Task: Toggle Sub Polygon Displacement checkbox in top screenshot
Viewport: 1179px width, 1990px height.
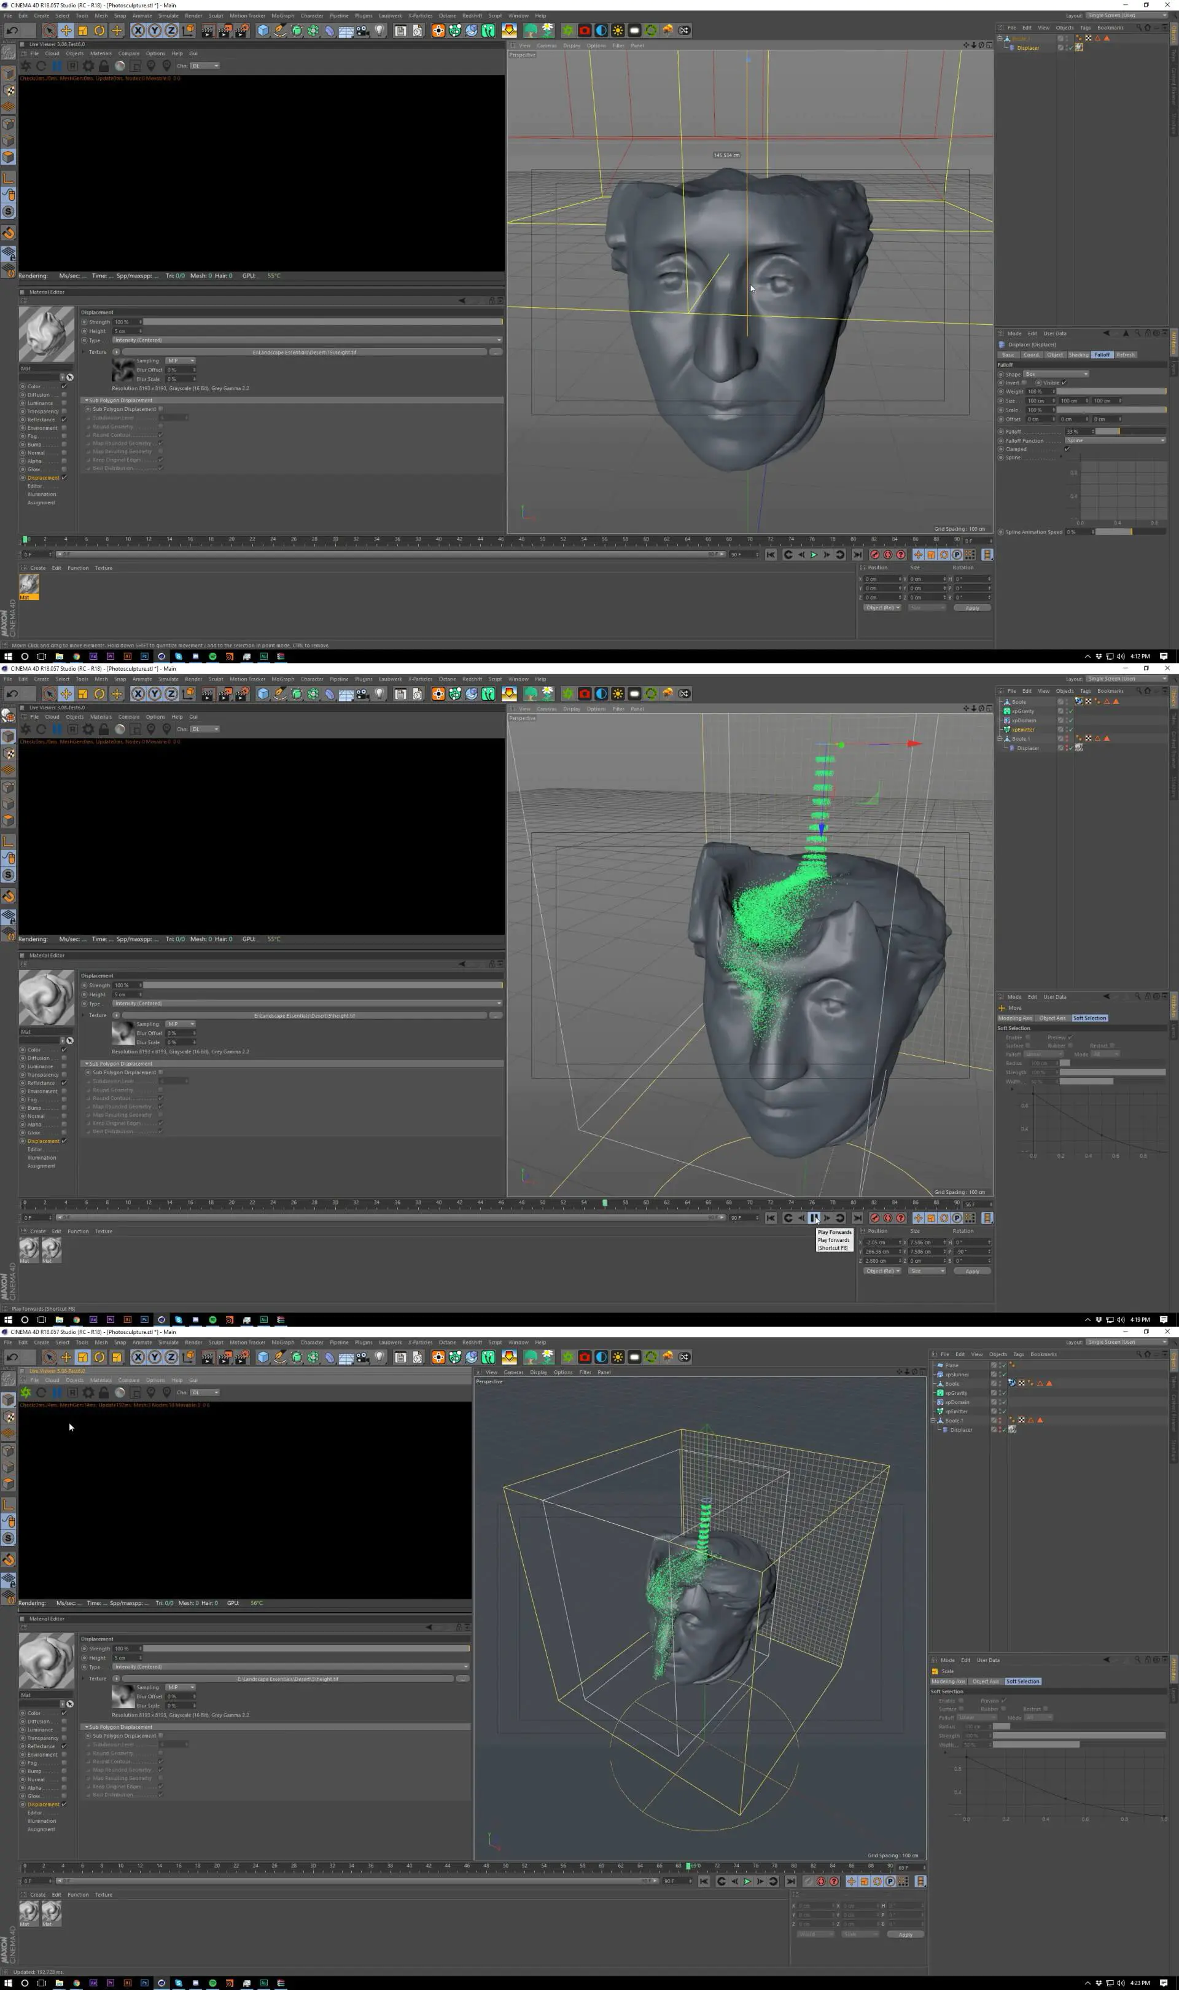Action: (160, 409)
